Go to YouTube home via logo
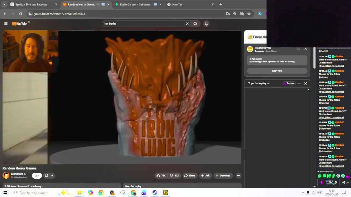Screen dimensions: 351x197 coord(20,24)
